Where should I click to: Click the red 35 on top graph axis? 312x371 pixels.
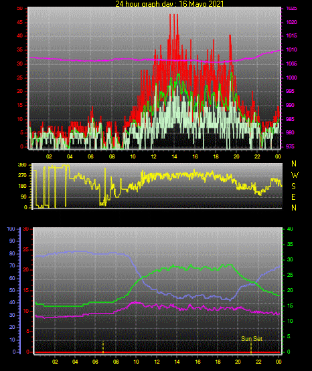tap(20, 49)
